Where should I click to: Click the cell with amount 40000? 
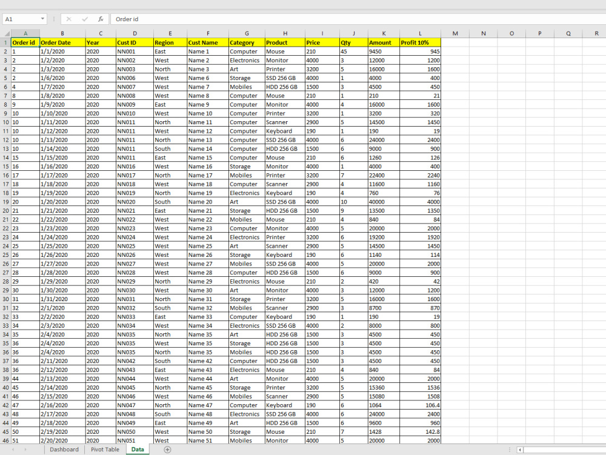coord(384,202)
